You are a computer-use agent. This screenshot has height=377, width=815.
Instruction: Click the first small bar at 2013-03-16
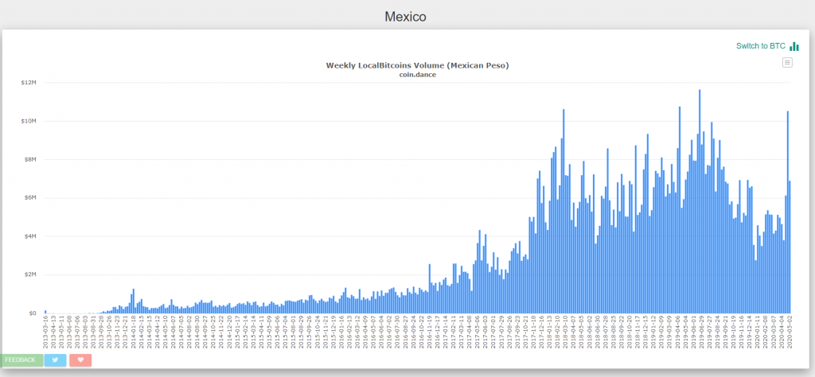[x=45, y=312]
